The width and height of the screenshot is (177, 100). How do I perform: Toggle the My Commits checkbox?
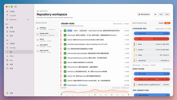click(139, 14)
